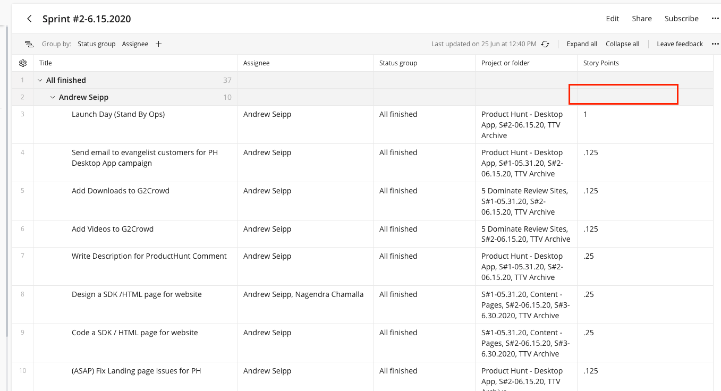
Task: Open the table settings gear icon
Action: coord(23,63)
